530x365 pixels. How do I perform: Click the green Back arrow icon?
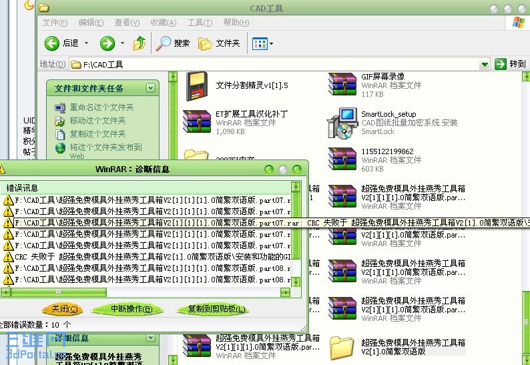coord(51,43)
